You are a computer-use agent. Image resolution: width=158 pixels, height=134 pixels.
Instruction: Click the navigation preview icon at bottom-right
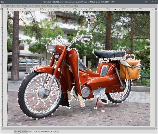156,128
